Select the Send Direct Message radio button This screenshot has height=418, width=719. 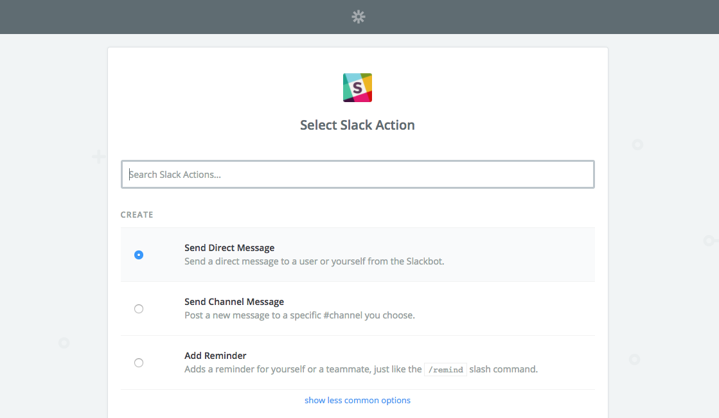pyautogui.click(x=139, y=255)
